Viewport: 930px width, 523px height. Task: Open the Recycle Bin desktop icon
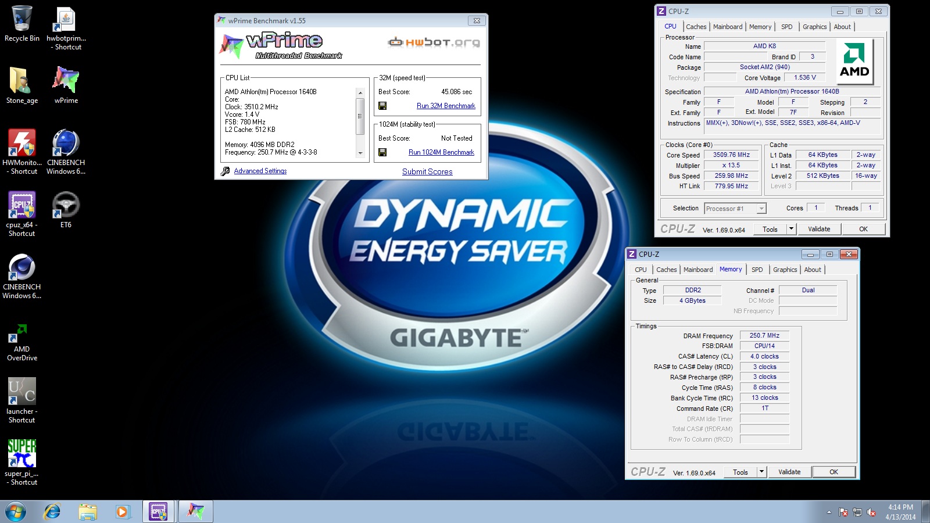click(22, 24)
